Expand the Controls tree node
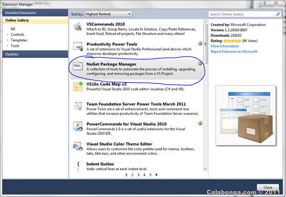286x197 pixels. click(8, 34)
